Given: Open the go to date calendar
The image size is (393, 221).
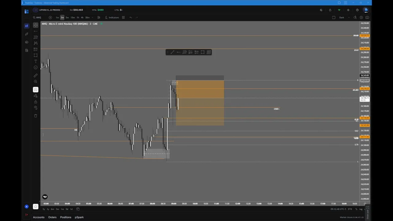Looking at the screenshot, I should (78, 209).
